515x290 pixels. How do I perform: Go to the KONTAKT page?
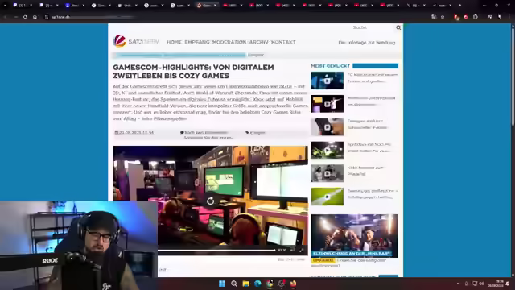283,42
